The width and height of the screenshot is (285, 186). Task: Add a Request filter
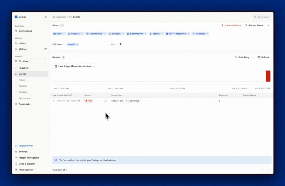click(x=75, y=34)
